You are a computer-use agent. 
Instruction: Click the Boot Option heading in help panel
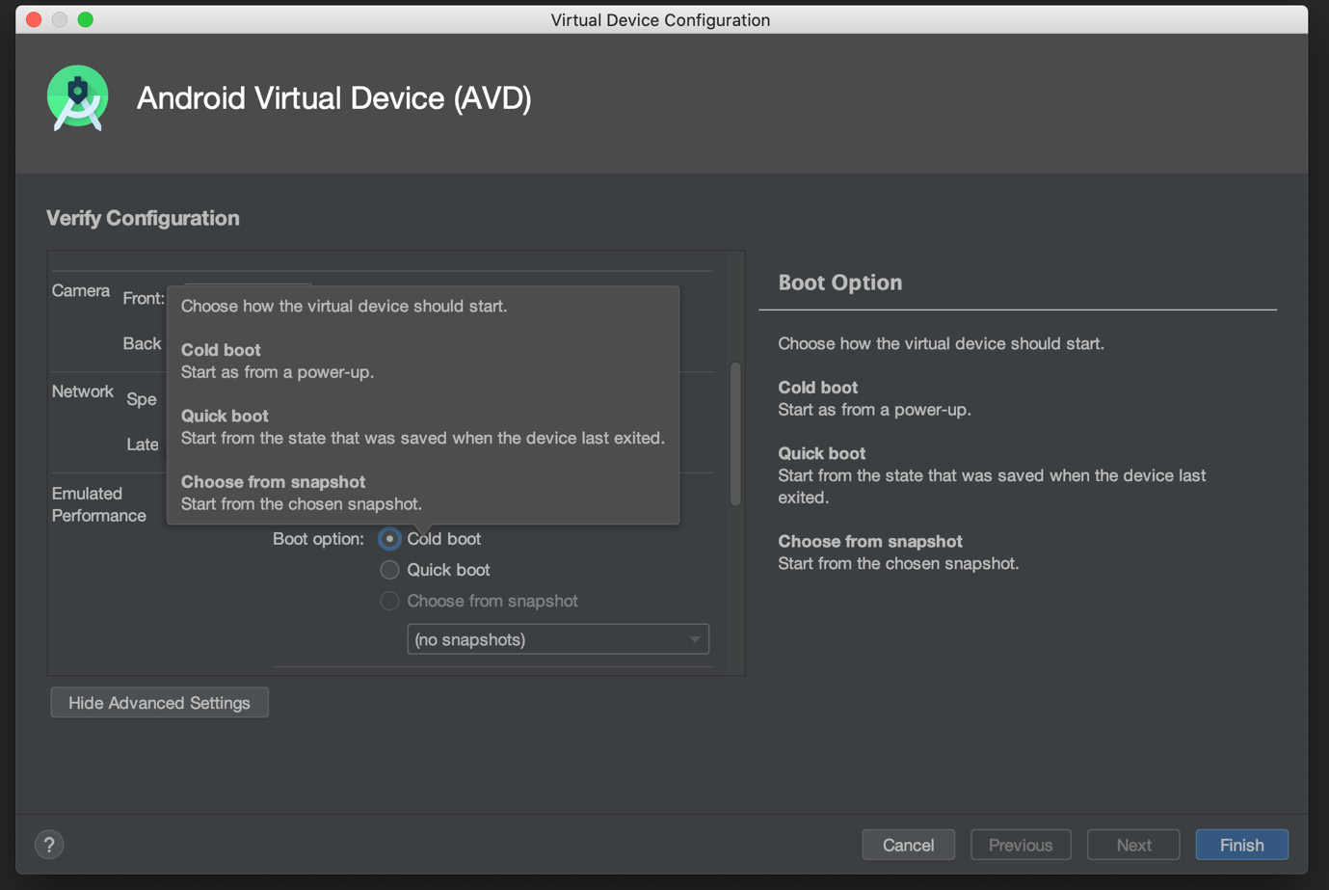tap(840, 283)
